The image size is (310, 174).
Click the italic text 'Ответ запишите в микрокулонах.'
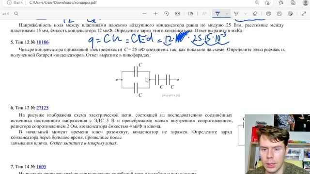tap(84, 143)
